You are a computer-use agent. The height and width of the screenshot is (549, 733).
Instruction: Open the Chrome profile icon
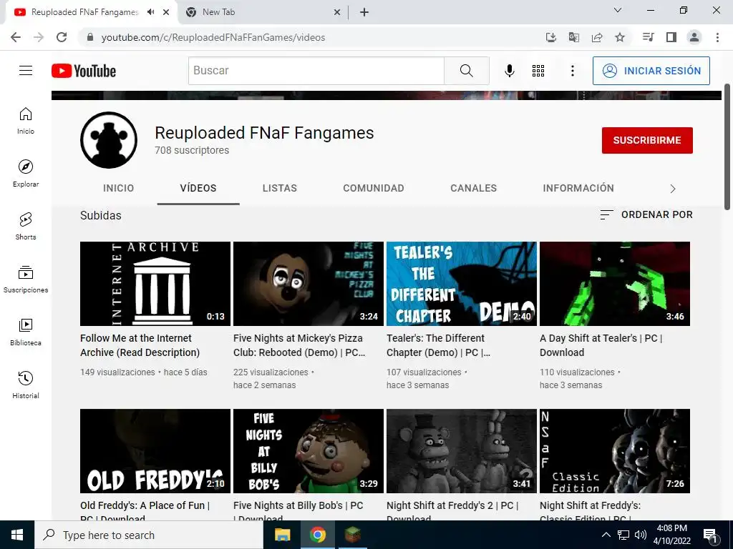click(694, 37)
